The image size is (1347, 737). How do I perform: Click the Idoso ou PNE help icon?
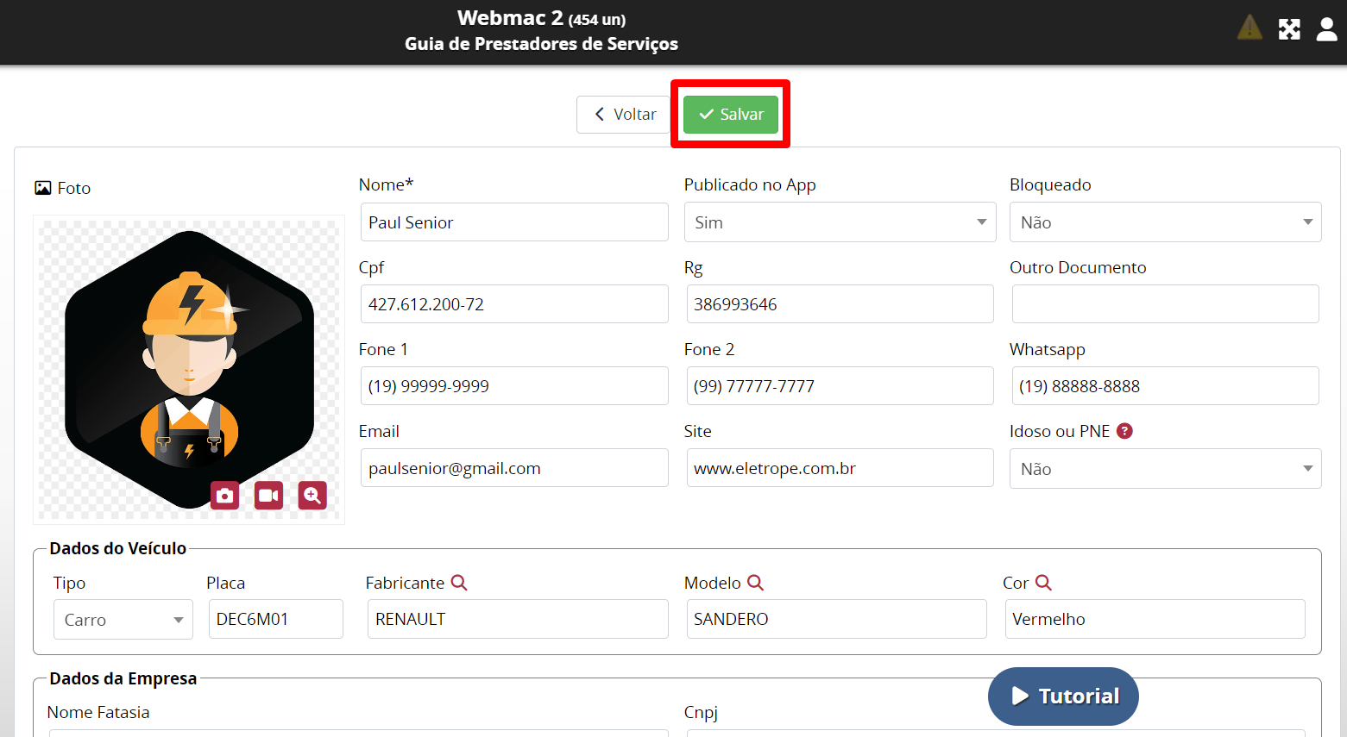click(1124, 431)
